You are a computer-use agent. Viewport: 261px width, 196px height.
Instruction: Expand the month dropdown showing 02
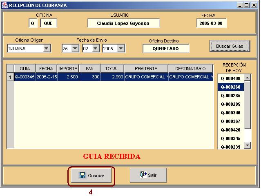(95, 49)
